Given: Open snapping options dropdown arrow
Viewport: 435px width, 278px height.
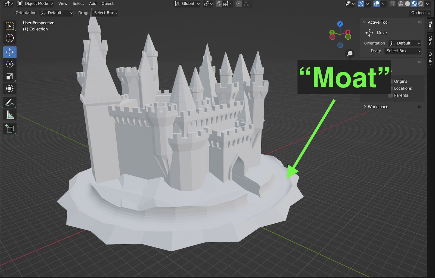Looking at the screenshot, I should 231,4.
